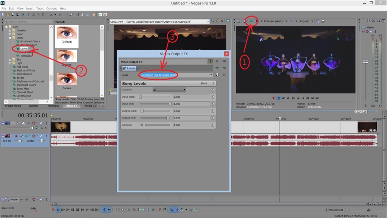Mute audio track 2
The height and width of the screenshot is (218, 387).
point(41,136)
